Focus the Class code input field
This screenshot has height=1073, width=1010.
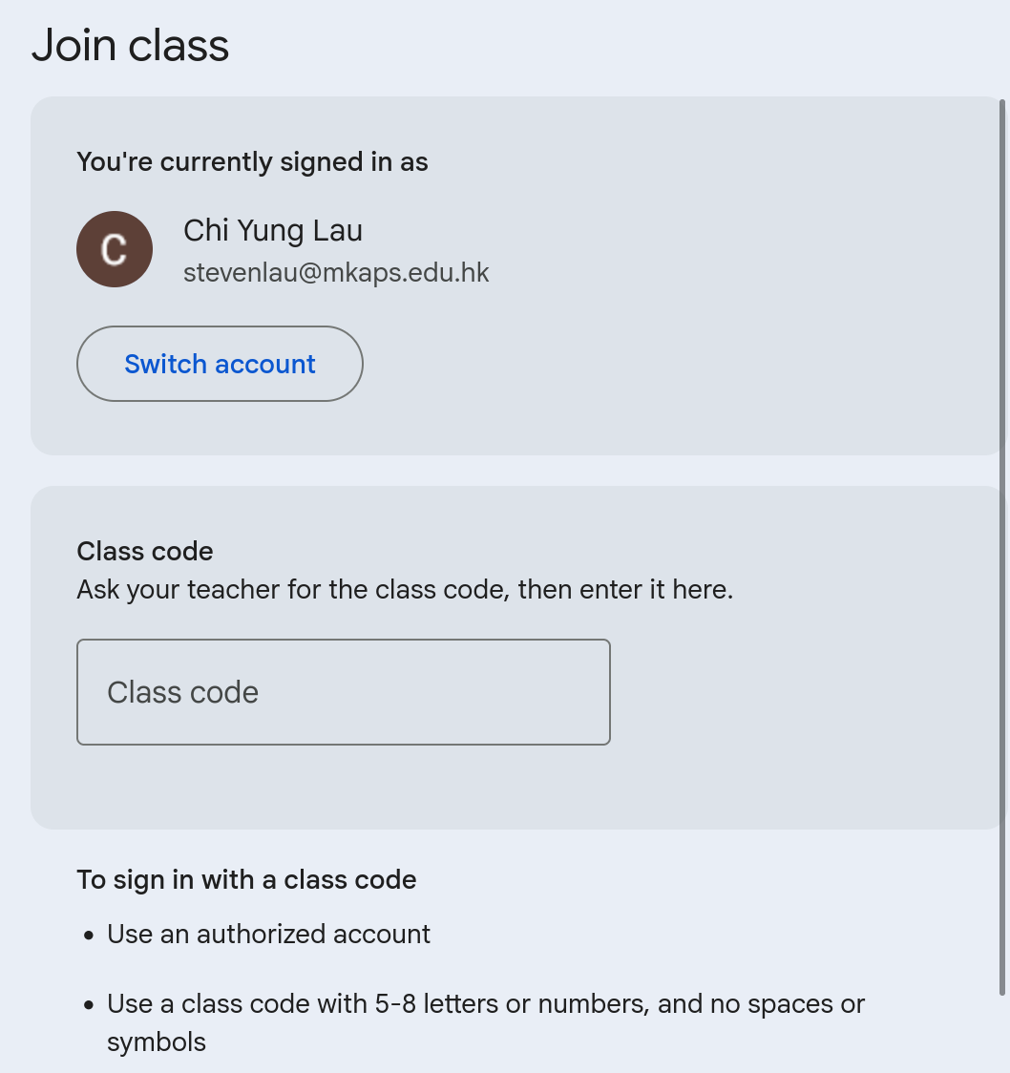(343, 692)
